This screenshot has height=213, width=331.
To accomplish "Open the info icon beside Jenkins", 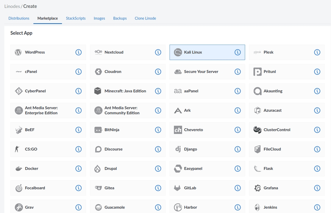I will [x=317, y=207].
